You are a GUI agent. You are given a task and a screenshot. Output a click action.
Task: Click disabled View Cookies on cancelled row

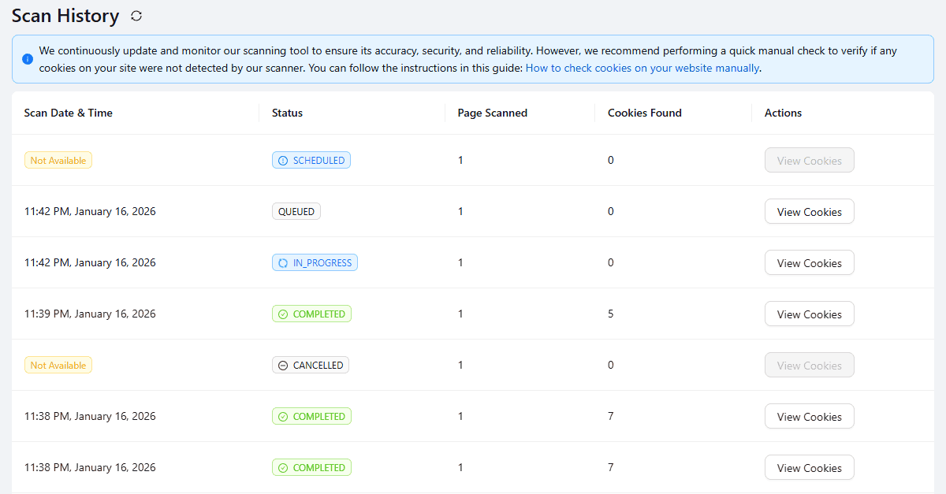(809, 366)
